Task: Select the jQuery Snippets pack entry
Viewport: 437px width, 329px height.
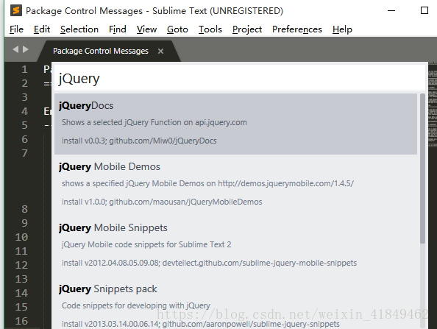Action: (x=235, y=303)
